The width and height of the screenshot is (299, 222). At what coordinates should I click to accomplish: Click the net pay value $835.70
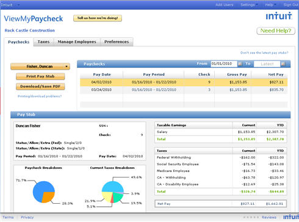point(276,90)
